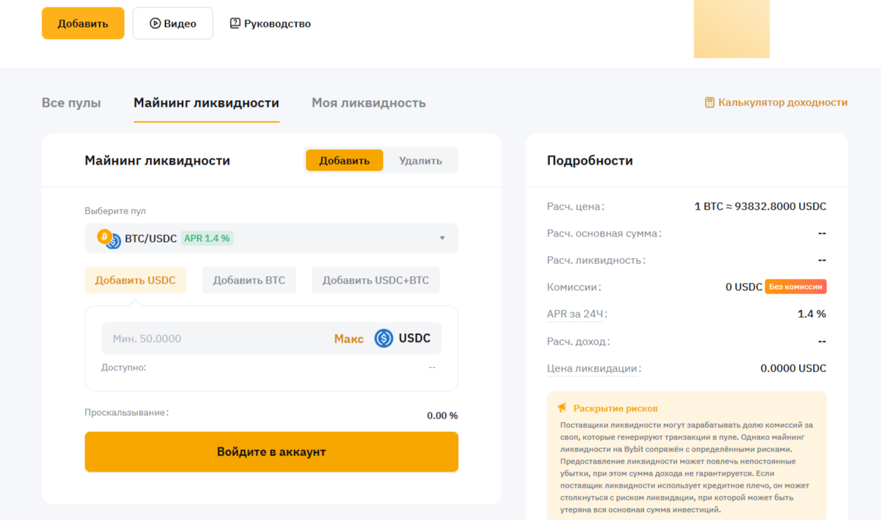Screen dimensions: 881x520
Task: Click the USDC coin icon in amount field
Action: coord(384,338)
